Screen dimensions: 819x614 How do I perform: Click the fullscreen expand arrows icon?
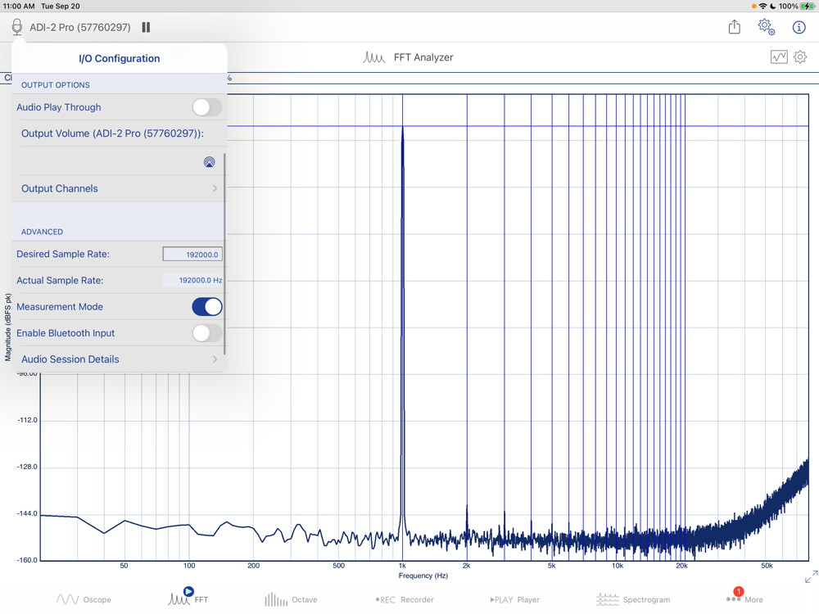coord(810,577)
